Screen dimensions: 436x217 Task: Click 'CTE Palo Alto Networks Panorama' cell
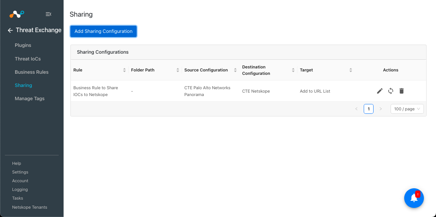(207, 91)
